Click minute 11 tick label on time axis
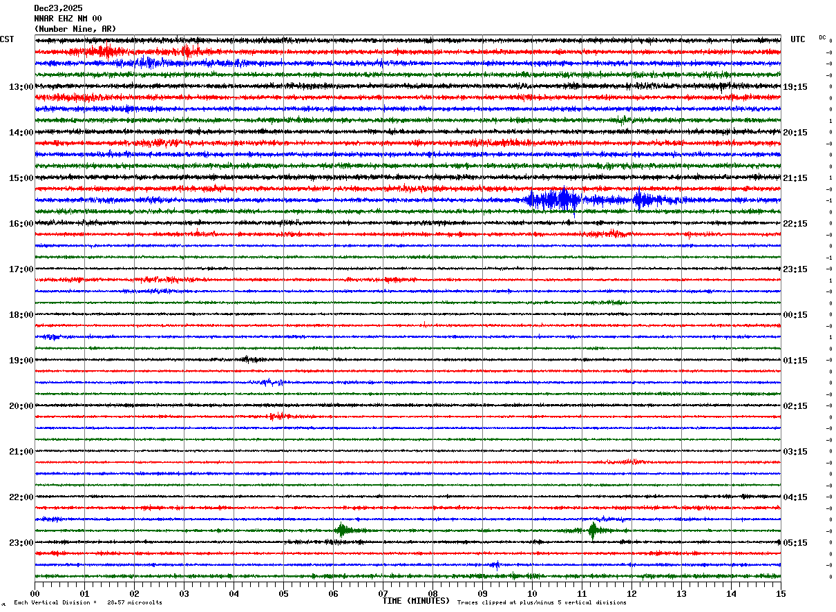Screen dimensions: 836x612 point(582,594)
